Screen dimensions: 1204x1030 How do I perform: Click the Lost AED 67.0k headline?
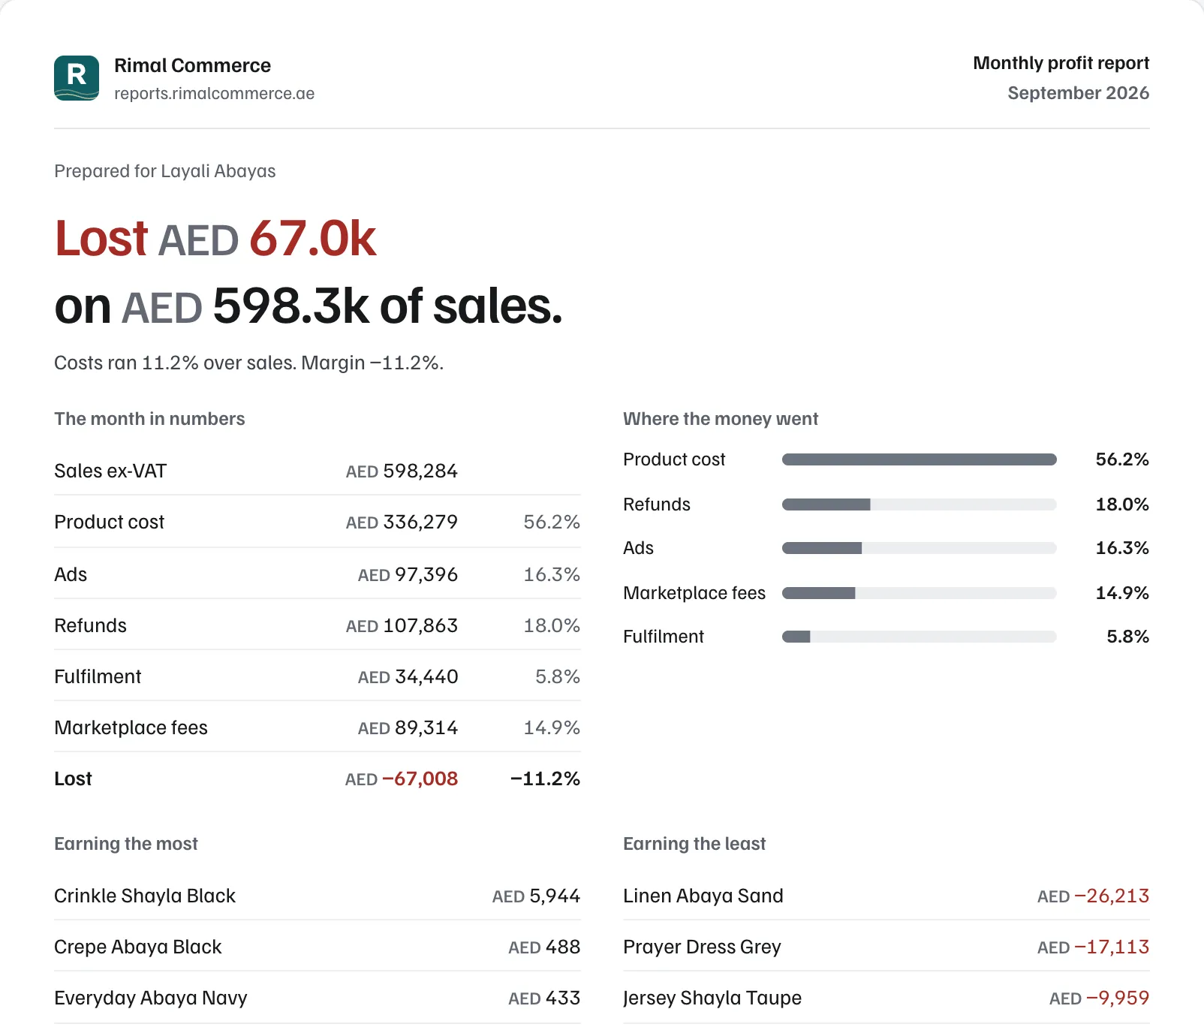coord(215,239)
